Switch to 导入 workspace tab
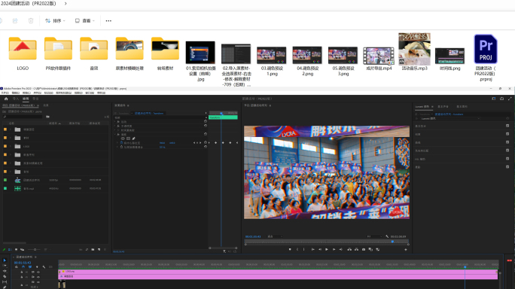The width and height of the screenshot is (515, 289). 16,99
